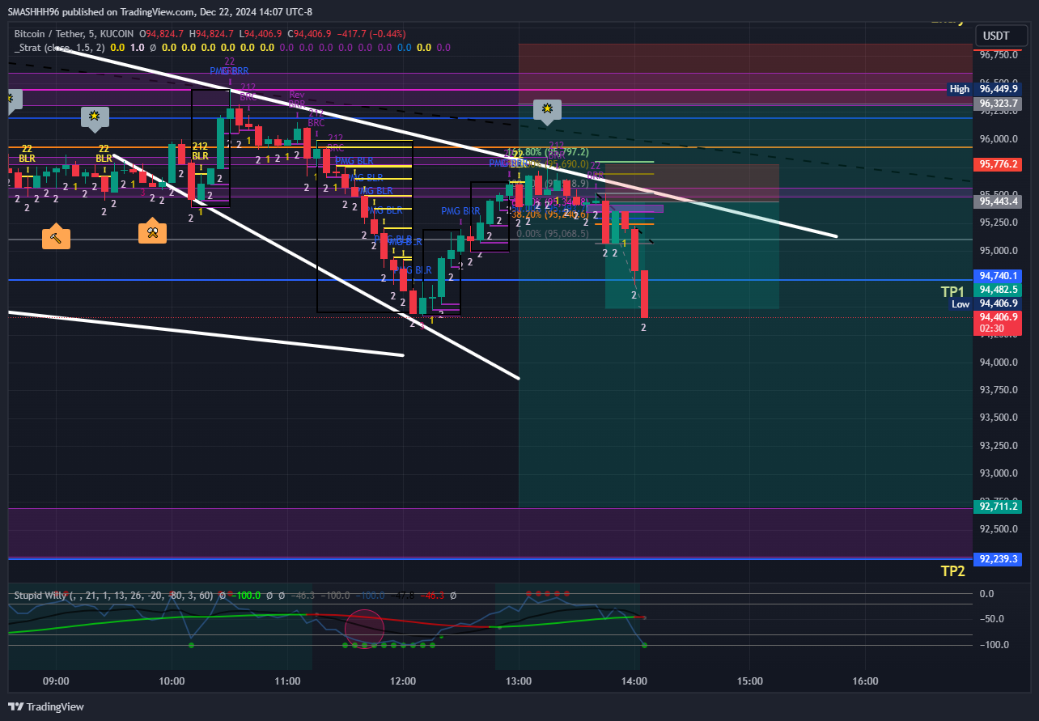Click the orange crossed hammer and wrench marker
Viewport: 1039px width, 721px height.
click(x=152, y=231)
